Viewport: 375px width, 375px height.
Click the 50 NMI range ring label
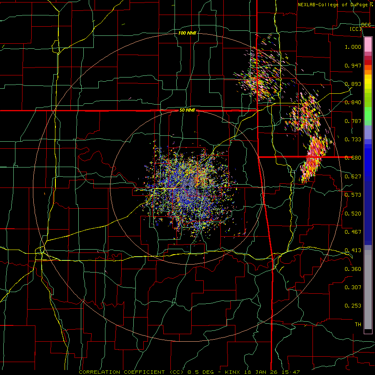187,110
